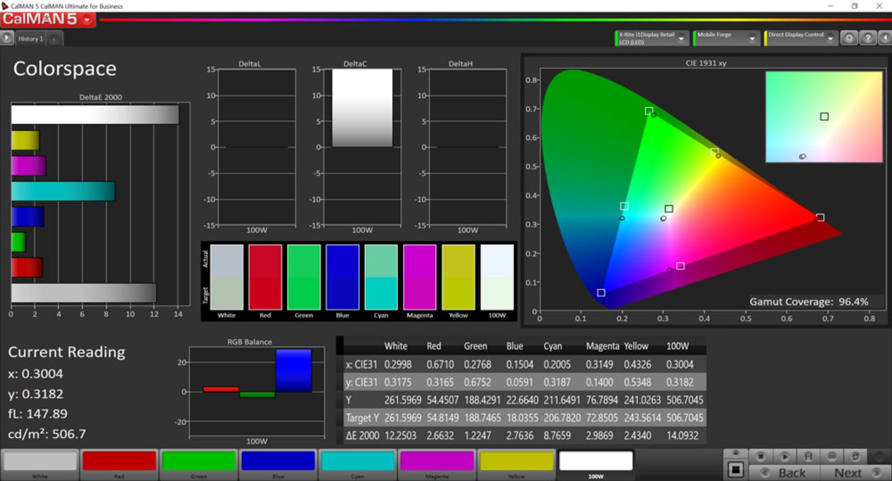This screenshot has width=892, height=481.
Task: Click the play read-series icon above Back
Action: coord(785,456)
